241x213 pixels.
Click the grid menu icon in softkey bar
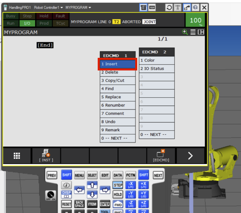[17, 156]
